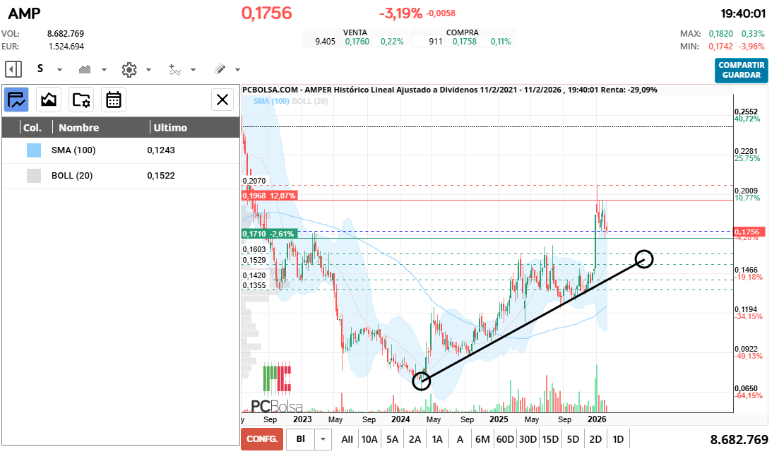Open the calendar icon in the panel
The height and width of the screenshot is (454, 779).
click(x=114, y=99)
